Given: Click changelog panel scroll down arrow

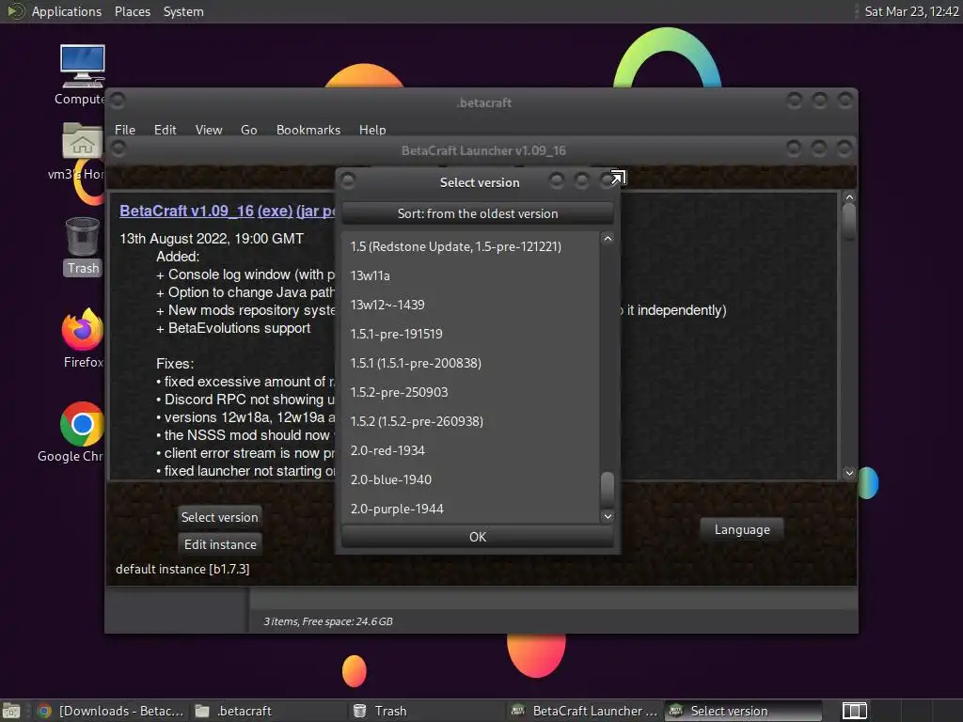Looking at the screenshot, I should click(x=849, y=473).
